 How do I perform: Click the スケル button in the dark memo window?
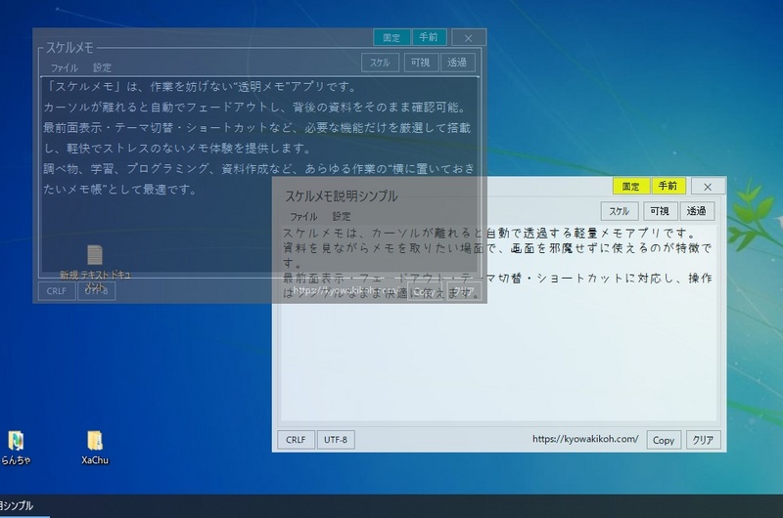[380, 63]
